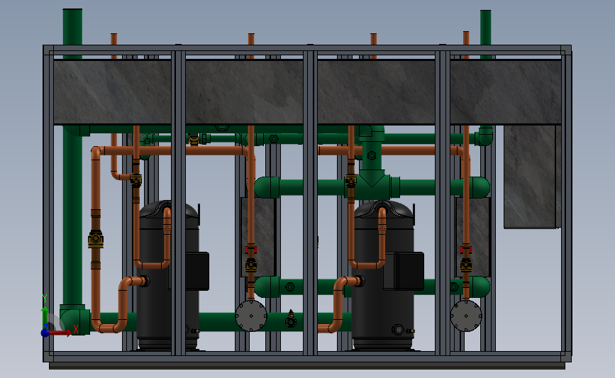
Task: Select the round gray flange disc near the center bottom
Action: point(251,316)
